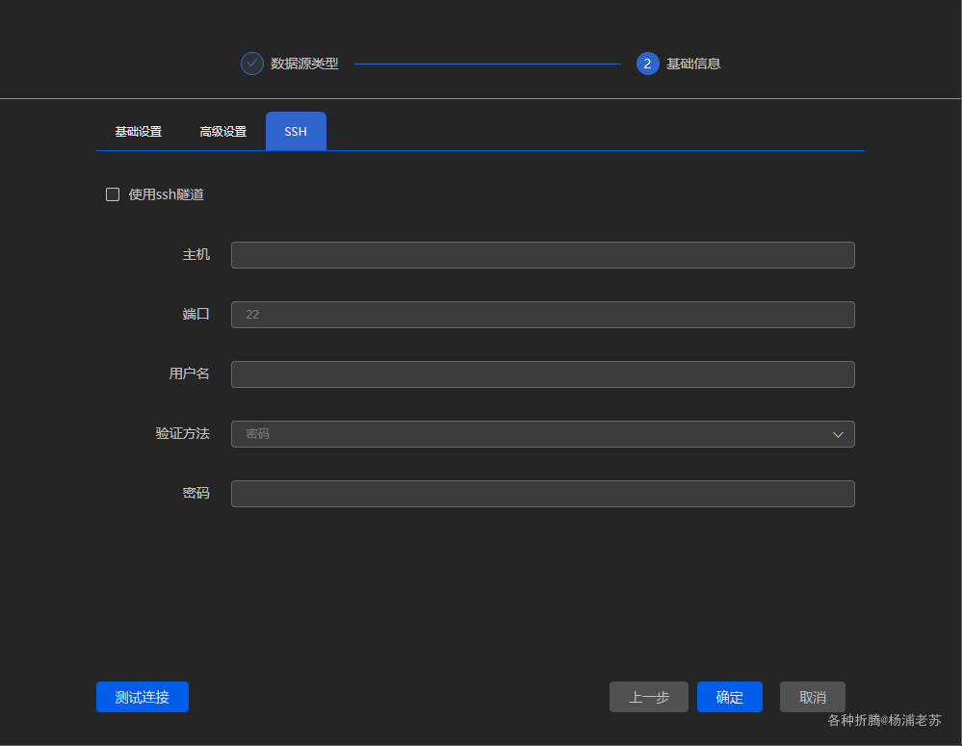The height and width of the screenshot is (746, 962).
Task: Focus the 端口 input field showing 22
Action: coord(542,314)
